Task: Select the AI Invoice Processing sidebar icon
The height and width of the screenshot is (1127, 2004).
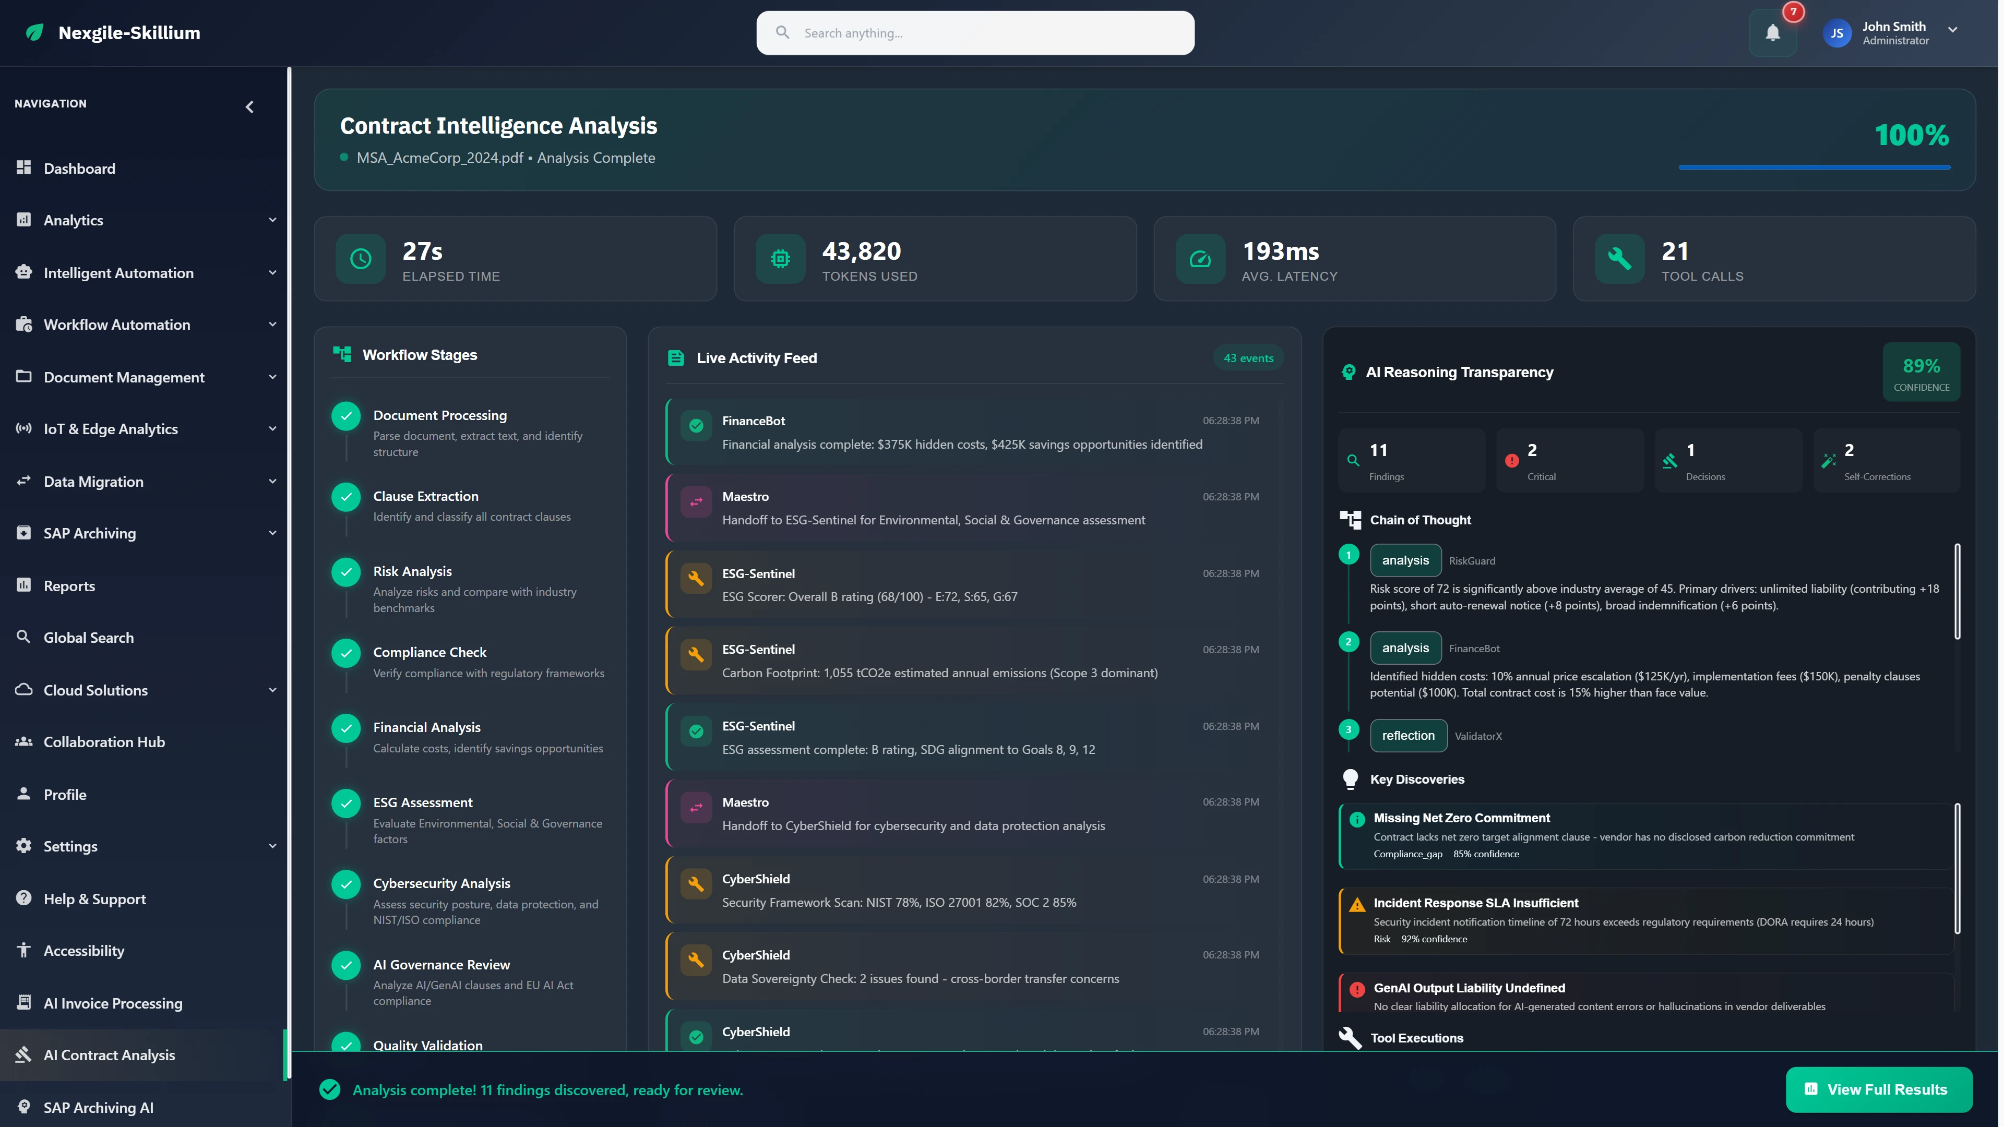Action: tap(24, 1002)
